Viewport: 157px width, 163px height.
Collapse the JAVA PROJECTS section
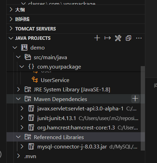coord(11,38)
